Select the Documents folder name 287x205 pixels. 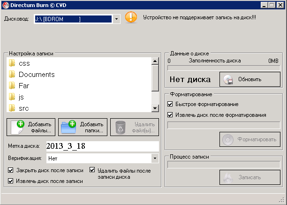click(x=37, y=75)
